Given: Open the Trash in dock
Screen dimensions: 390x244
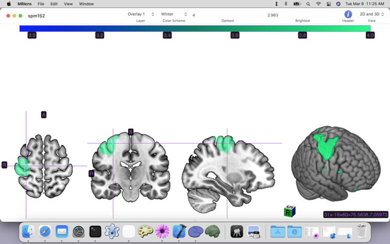Looking at the screenshot, I should coord(361,231).
